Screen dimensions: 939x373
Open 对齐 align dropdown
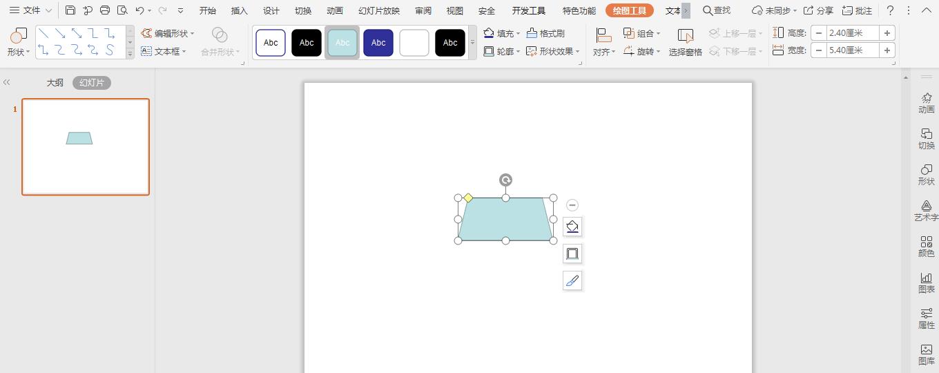tap(604, 43)
